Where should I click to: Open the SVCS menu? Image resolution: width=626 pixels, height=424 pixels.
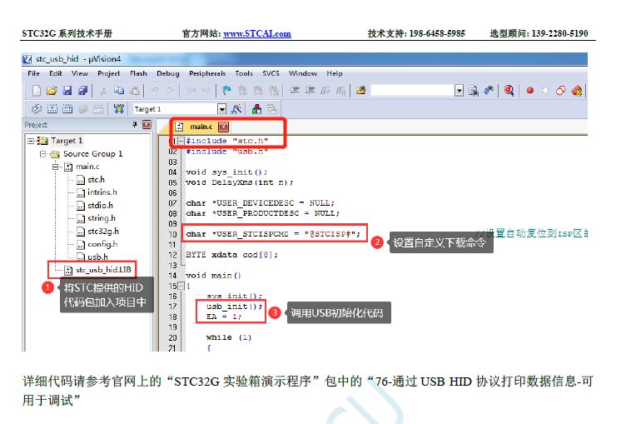(x=271, y=73)
